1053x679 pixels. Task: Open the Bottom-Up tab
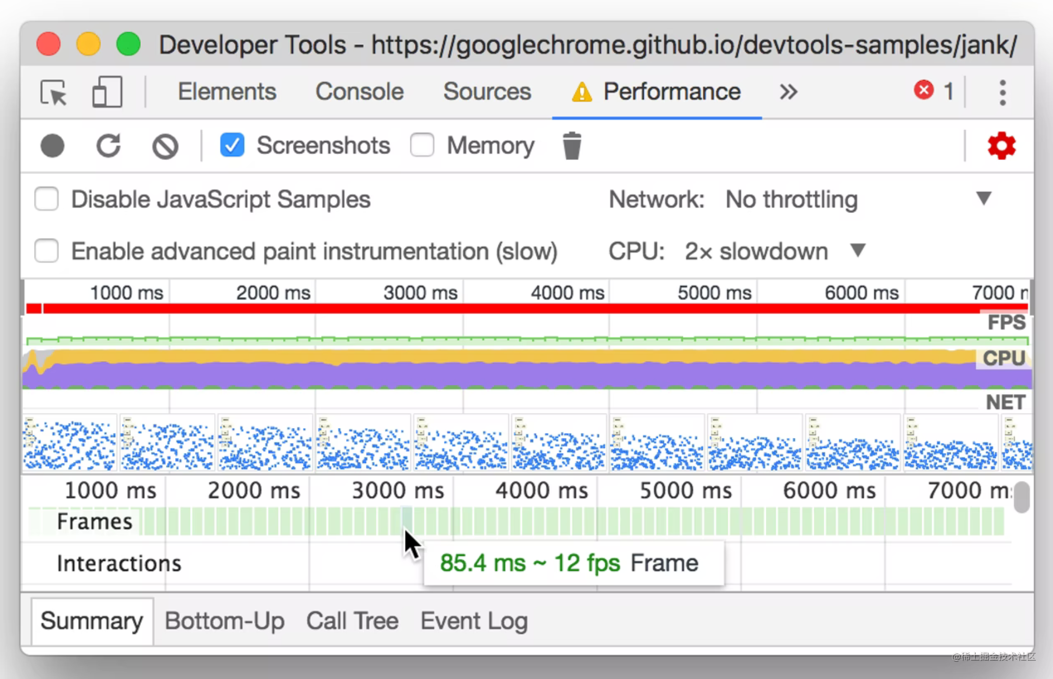[x=224, y=621]
